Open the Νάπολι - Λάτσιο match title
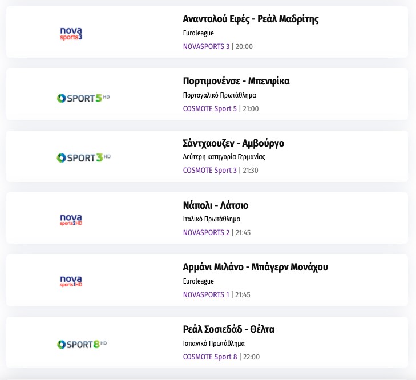Screen dimensions: 416x380 [x=216, y=205]
